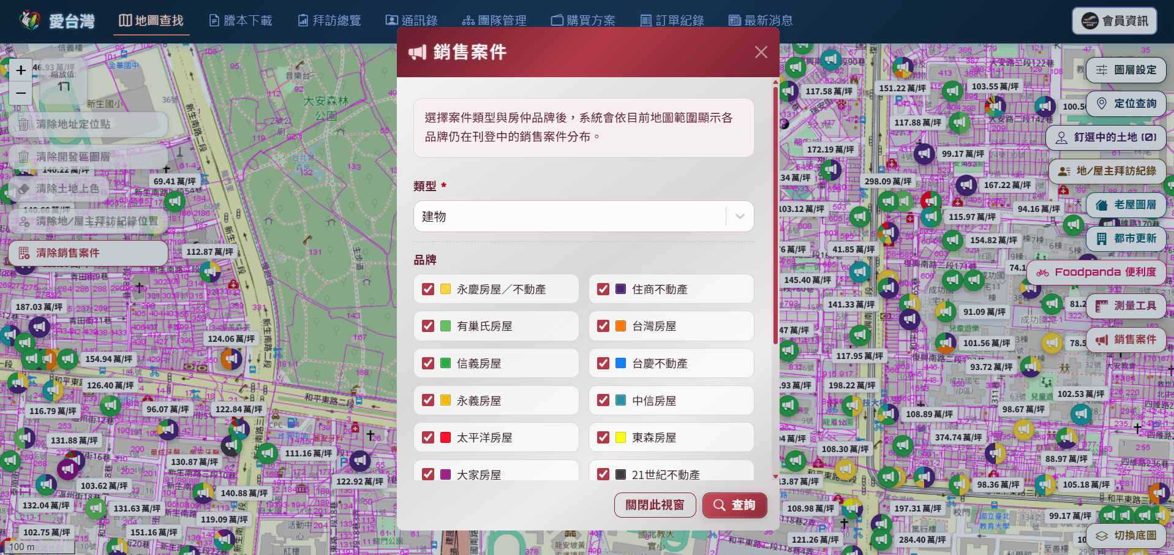Screen dimensions: 1174x555
Task: Click the 愛台灣 logo icon
Action: 29,20
